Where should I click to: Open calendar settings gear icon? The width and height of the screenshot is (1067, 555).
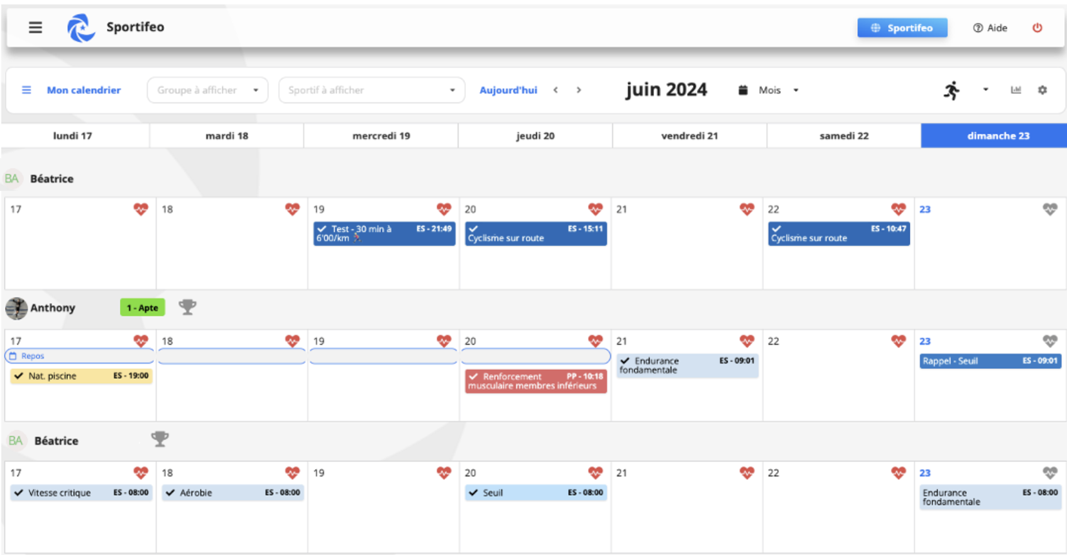point(1042,90)
